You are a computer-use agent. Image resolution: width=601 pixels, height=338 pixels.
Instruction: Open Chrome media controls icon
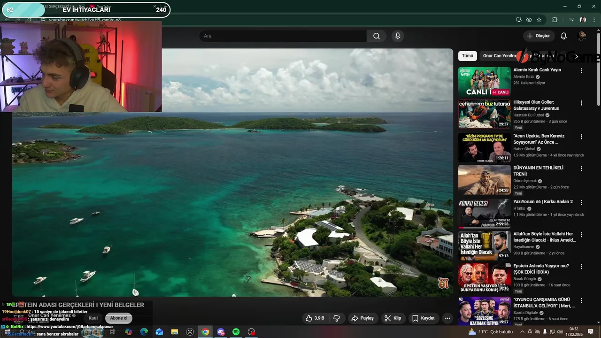pos(571,20)
